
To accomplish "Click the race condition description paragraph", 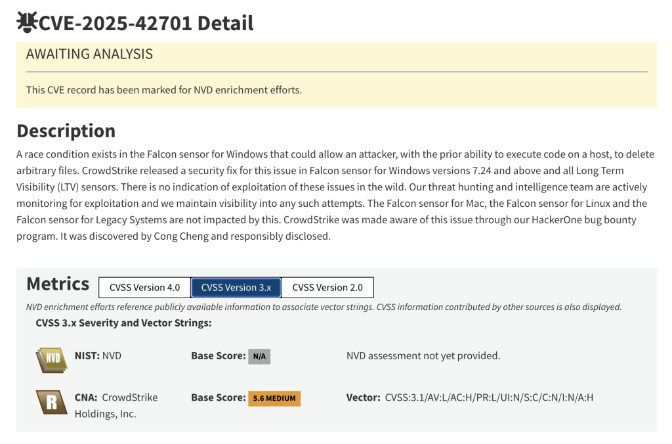I will tap(335, 195).
